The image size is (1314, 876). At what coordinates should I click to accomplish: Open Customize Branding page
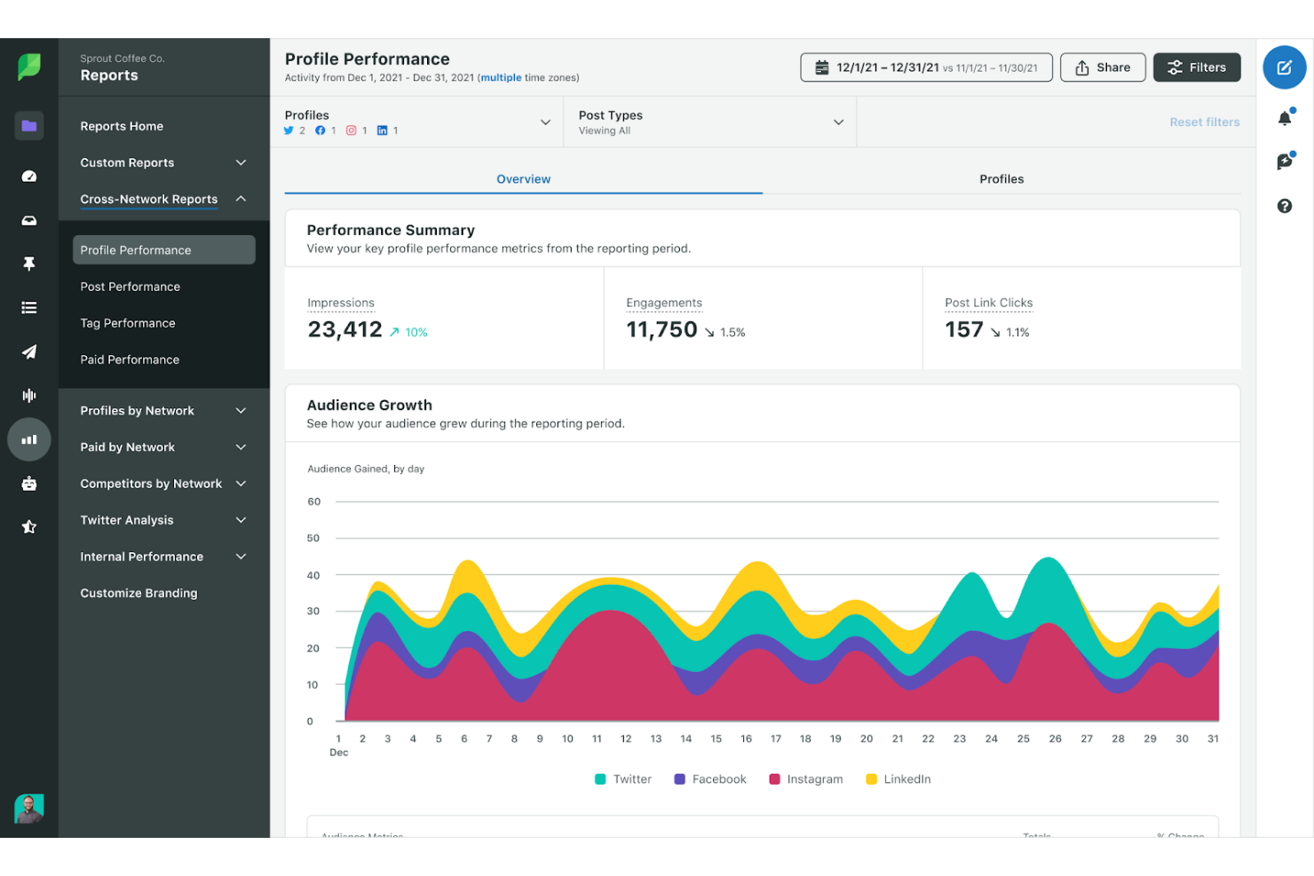coord(139,593)
